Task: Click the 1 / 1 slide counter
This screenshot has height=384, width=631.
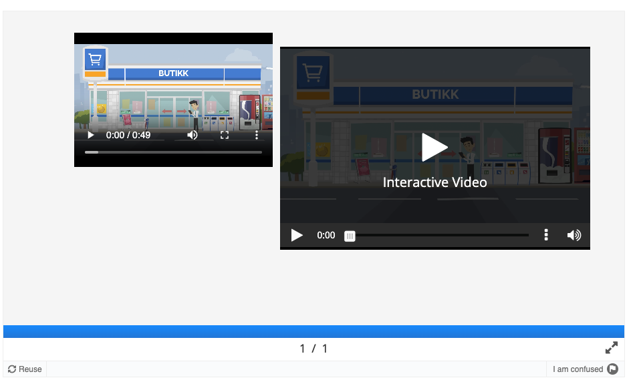Action: (313, 349)
